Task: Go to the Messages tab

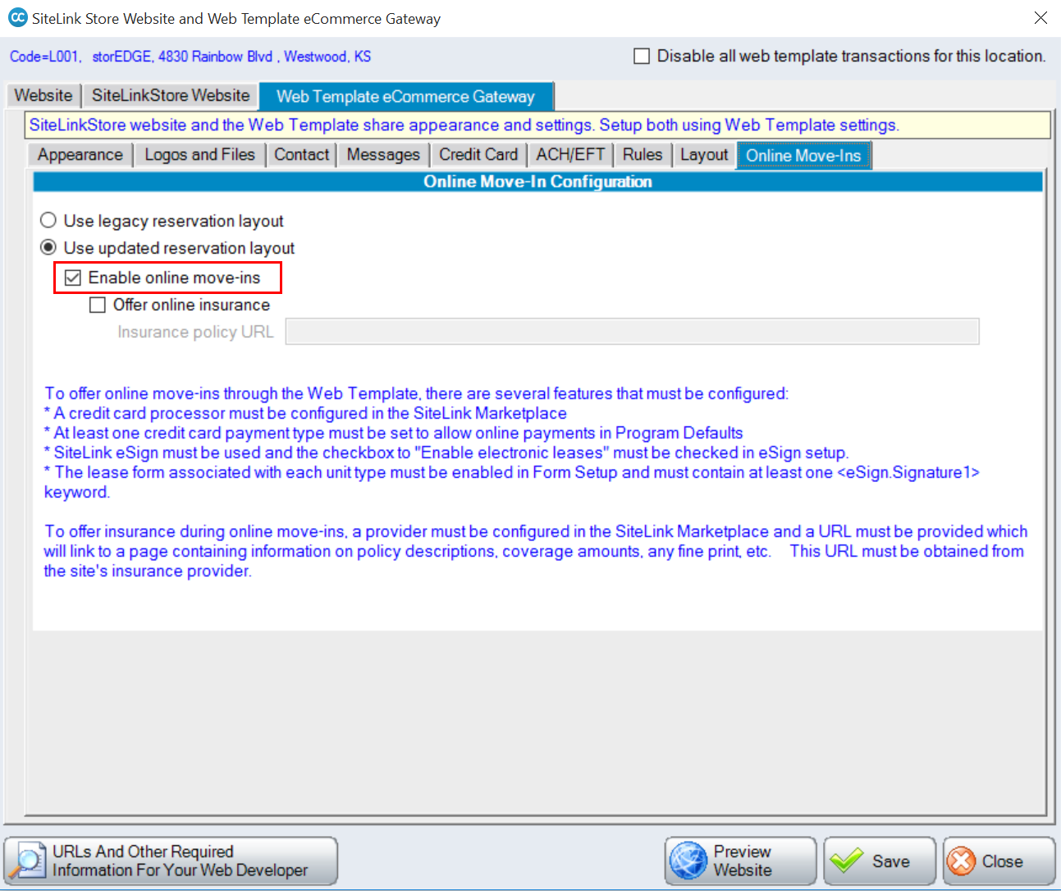Action: coord(383,154)
